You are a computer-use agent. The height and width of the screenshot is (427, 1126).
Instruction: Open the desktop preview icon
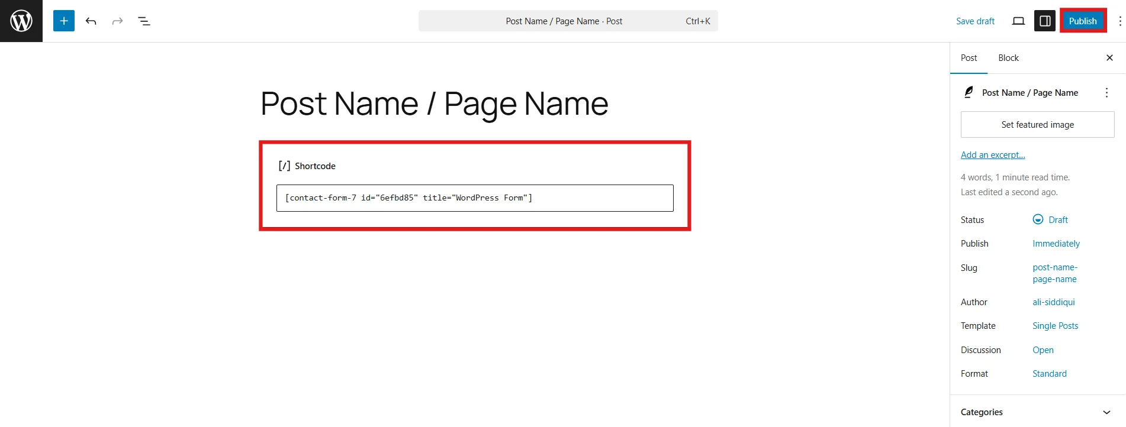point(1018,21)
